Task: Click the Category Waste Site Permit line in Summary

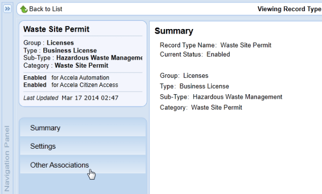Action: (x=201, y=107)
